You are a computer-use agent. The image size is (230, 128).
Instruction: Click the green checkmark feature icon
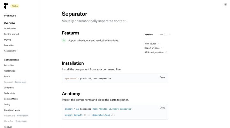(x=64, y=41)
